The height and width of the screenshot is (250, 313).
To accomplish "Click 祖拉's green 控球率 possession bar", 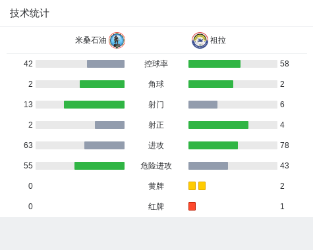I will (214, 64).
